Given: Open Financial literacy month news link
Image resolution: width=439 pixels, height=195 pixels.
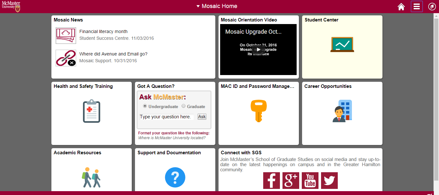Looking at the screenshot, I should click(103, 31).
